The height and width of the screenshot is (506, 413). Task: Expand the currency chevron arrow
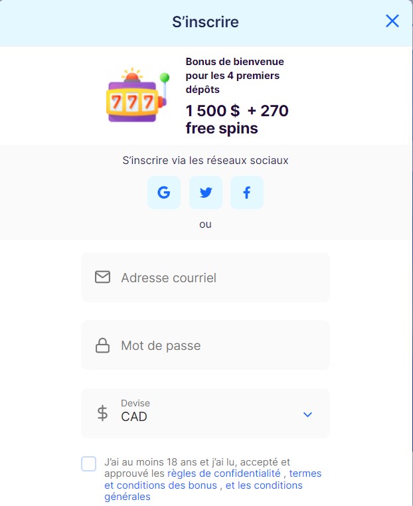[x=307, y=414]
